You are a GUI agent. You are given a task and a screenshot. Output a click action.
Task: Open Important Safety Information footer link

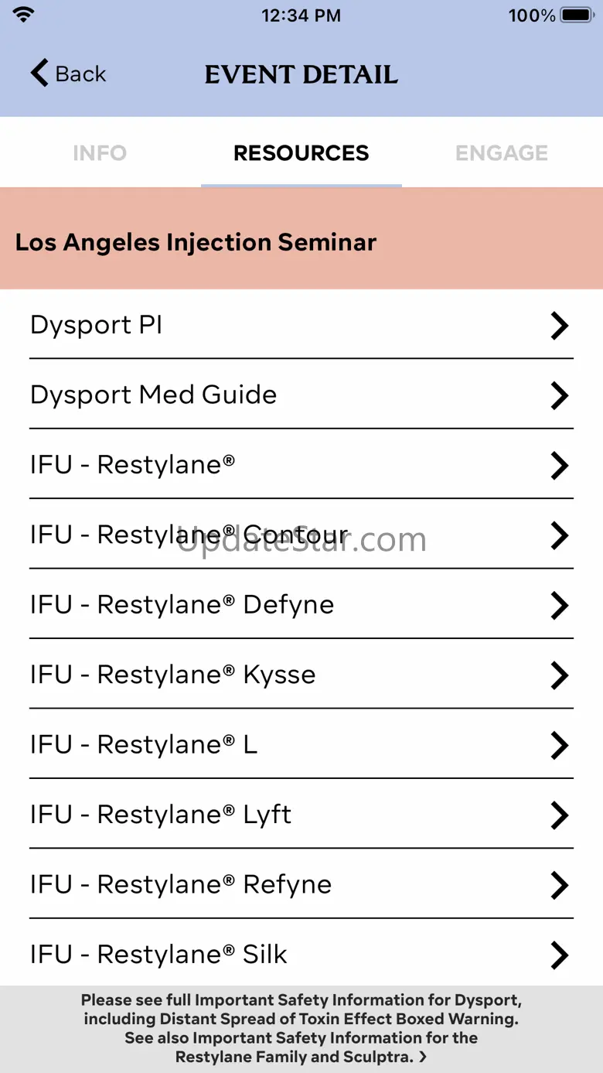(301, 1028)
